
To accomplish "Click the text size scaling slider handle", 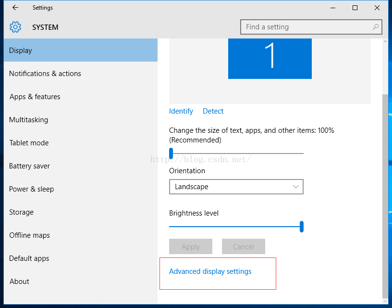I will pos(171,153).
